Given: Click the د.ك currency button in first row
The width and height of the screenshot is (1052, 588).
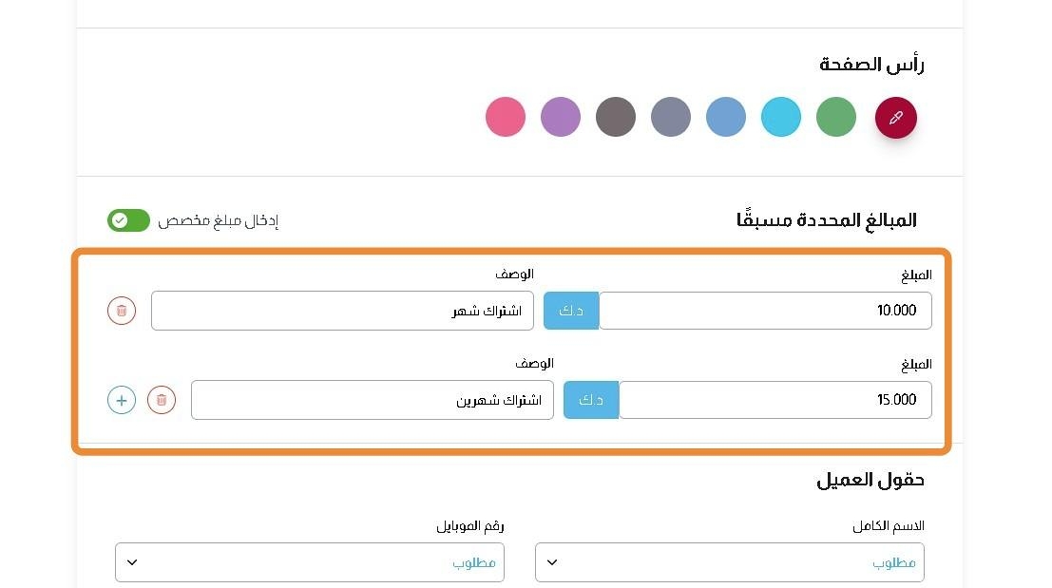Looking at the screenshot, I should 571,311.
